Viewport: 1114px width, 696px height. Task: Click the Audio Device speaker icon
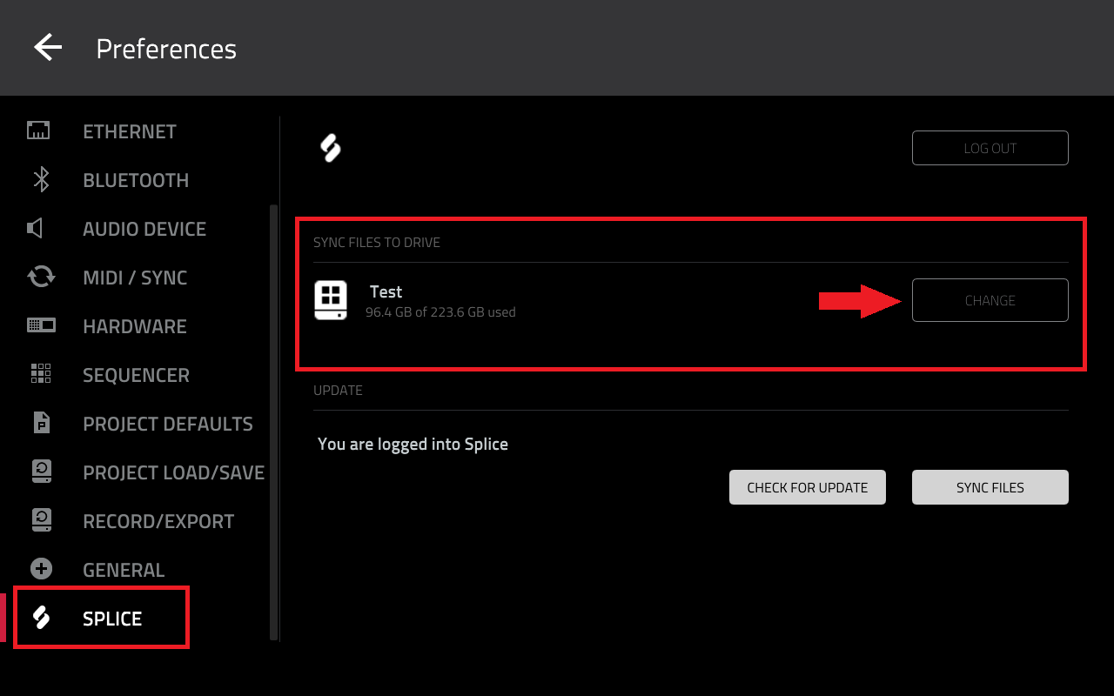[35, 229]
